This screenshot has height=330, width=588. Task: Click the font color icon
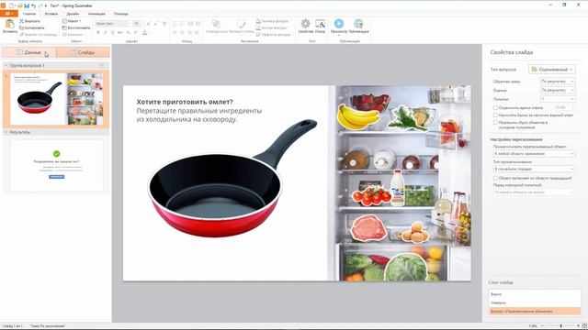click(145, 33)
